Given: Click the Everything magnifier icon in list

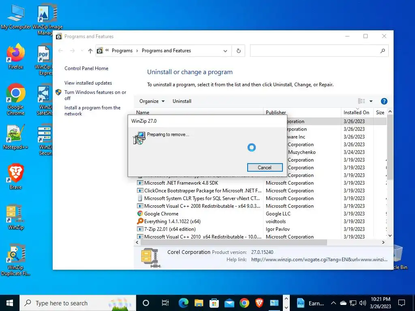Looking at the screenshot, I should point(140,221).
